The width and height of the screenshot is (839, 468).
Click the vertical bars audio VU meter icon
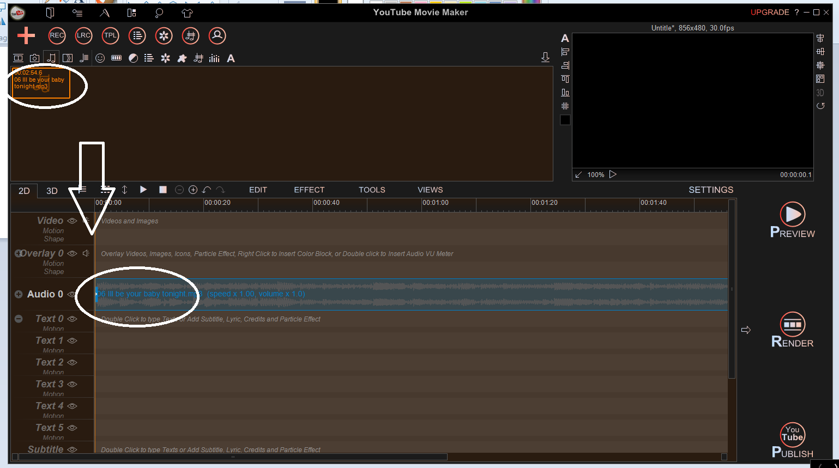214,58
